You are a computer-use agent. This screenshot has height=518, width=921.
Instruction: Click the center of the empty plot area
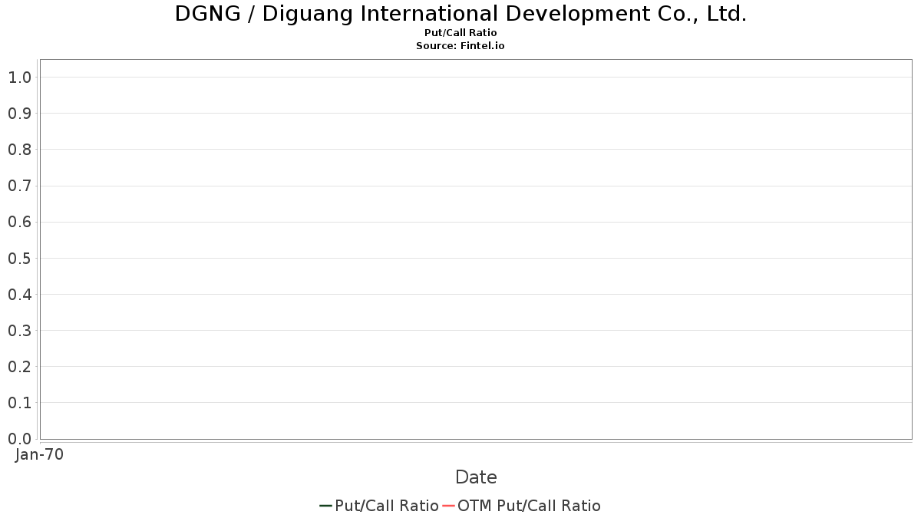pyautogui.click(x=476, y=249)
